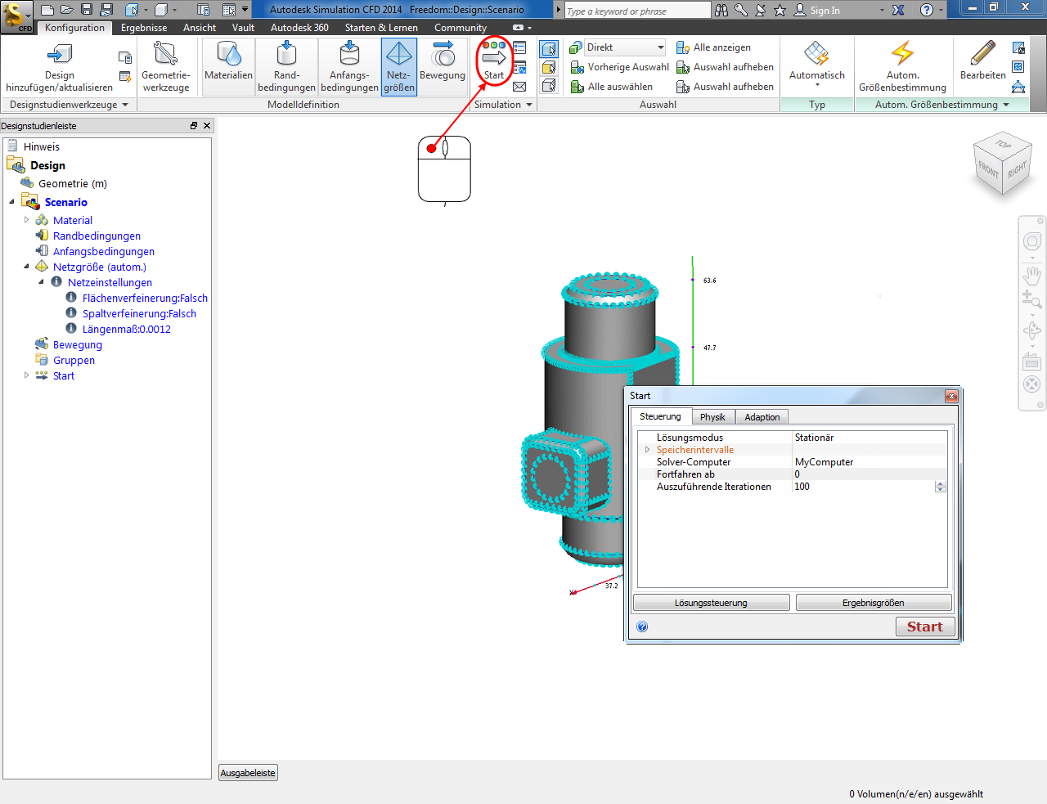Collapse the Netzgröße (autom.) tree node
This screenshot has width=1047, height=804.
26,267
